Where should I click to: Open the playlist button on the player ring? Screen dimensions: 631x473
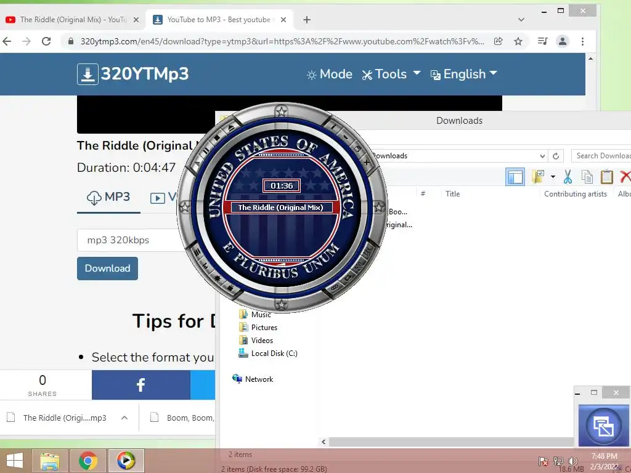197,252
